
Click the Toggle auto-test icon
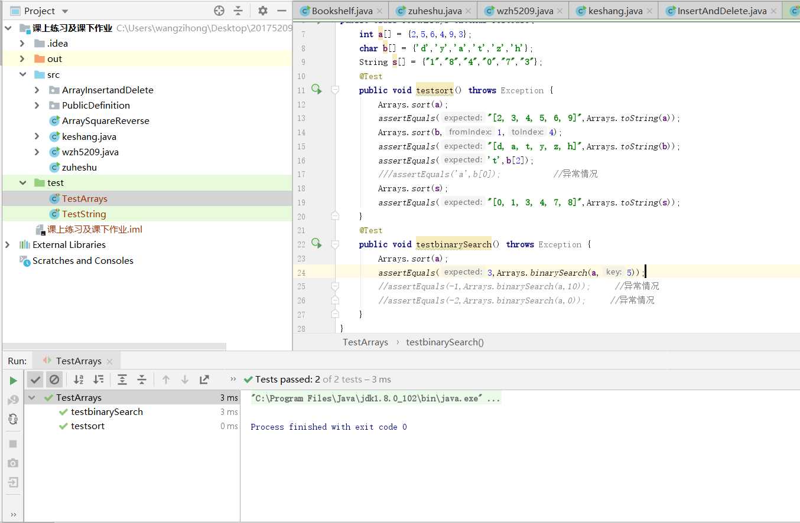pos(13,419)
